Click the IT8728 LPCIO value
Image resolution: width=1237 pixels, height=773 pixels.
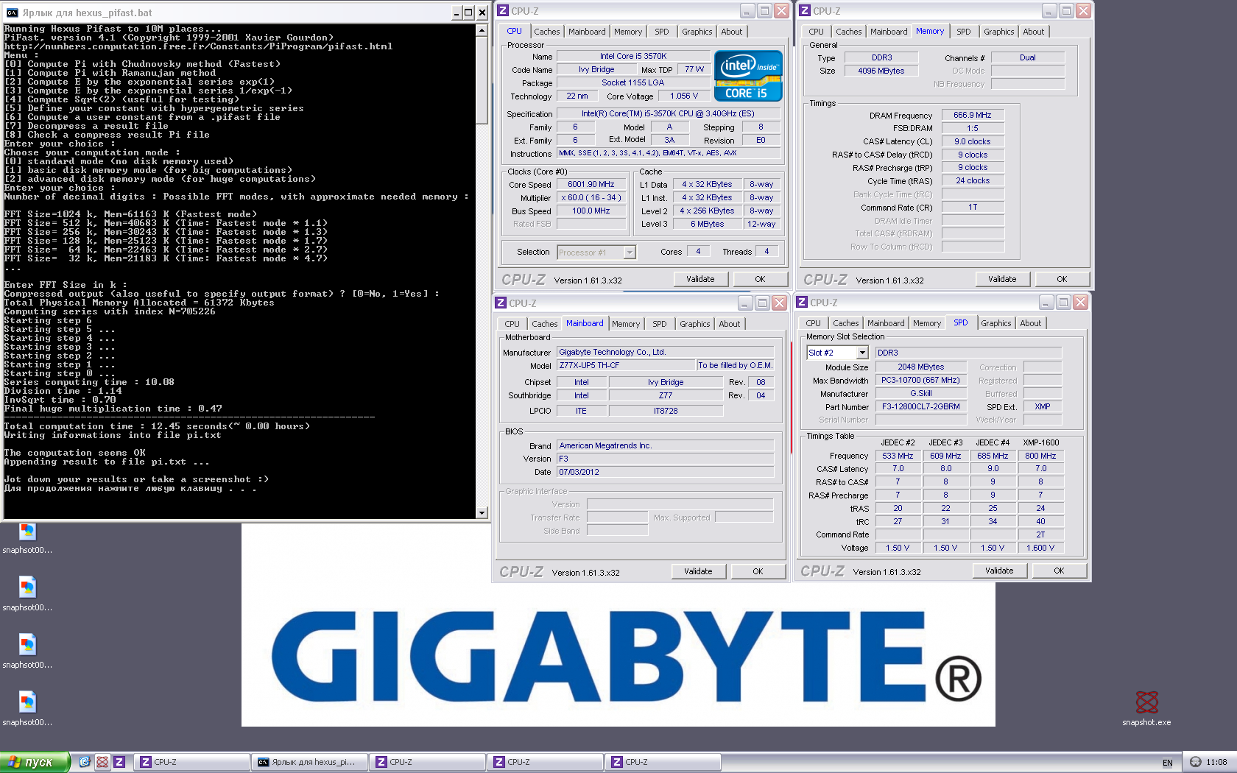pos(666,411)
